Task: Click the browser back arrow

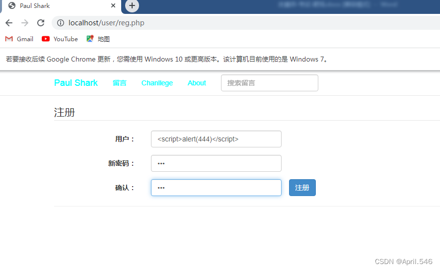Action: pyautogui.click(x=9, y=23)
